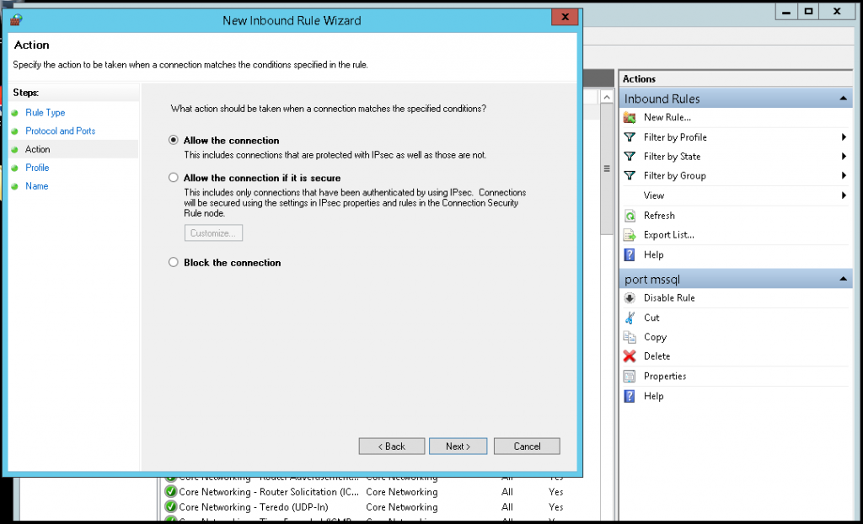Click the red Delete icon

[630, 356]
